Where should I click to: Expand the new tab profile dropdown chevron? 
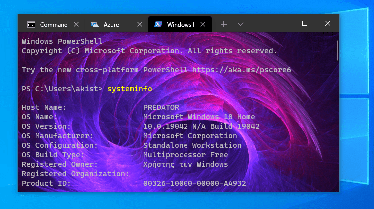241,24
